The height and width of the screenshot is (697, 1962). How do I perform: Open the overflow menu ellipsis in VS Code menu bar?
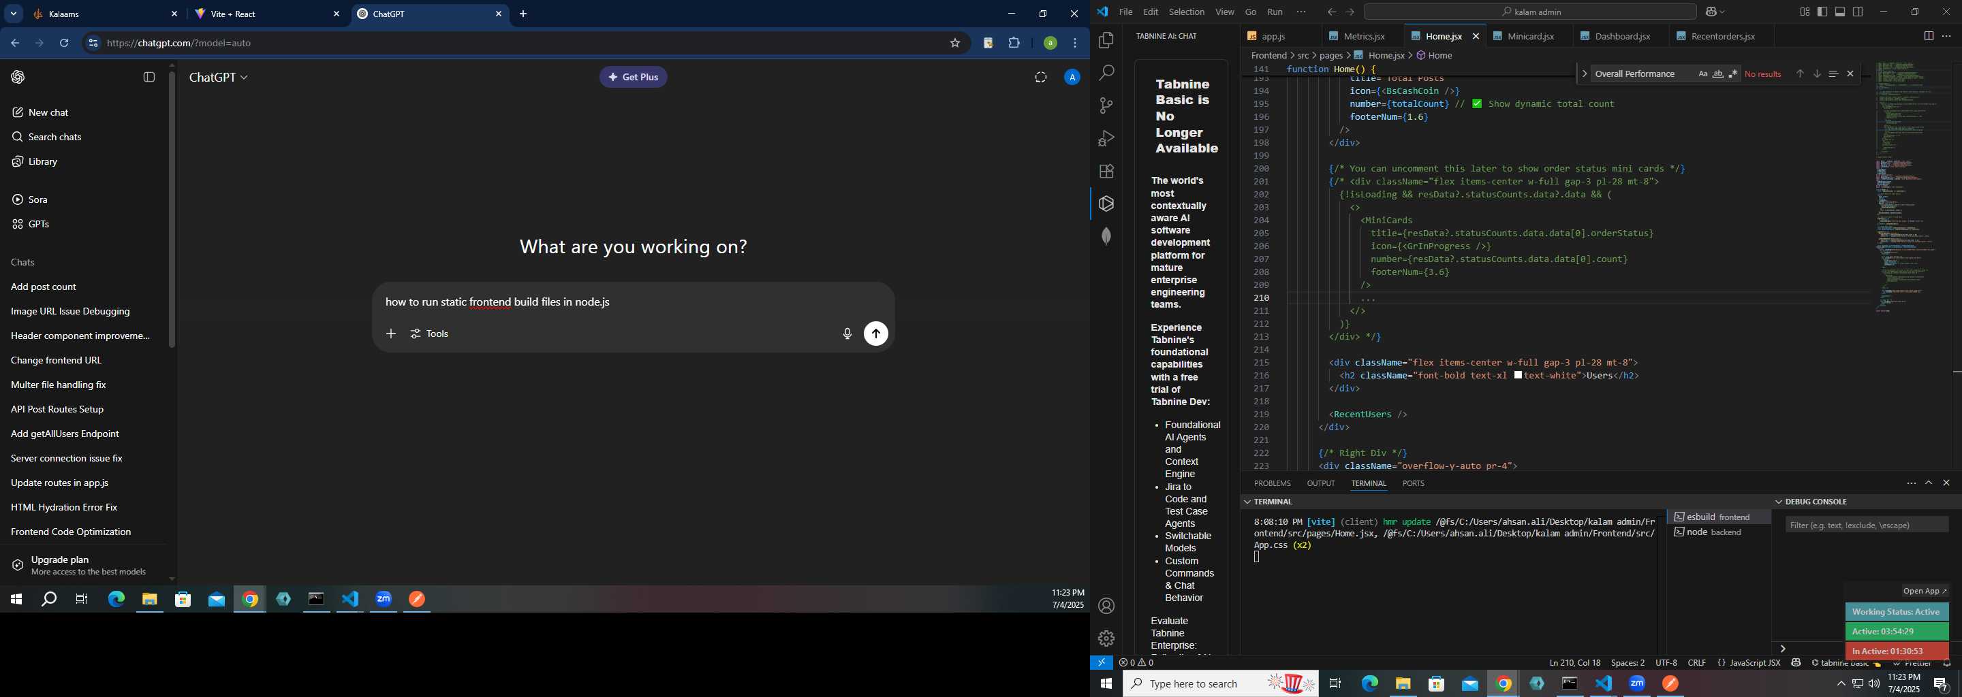pos(1301,12)
